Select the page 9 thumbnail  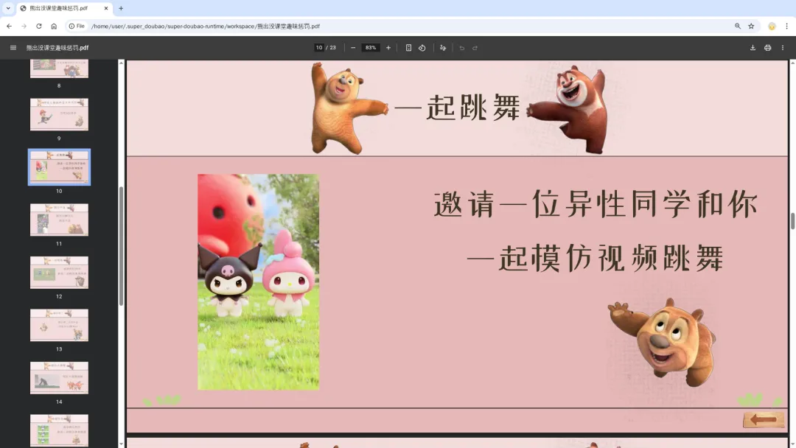[x=59, y=115]
